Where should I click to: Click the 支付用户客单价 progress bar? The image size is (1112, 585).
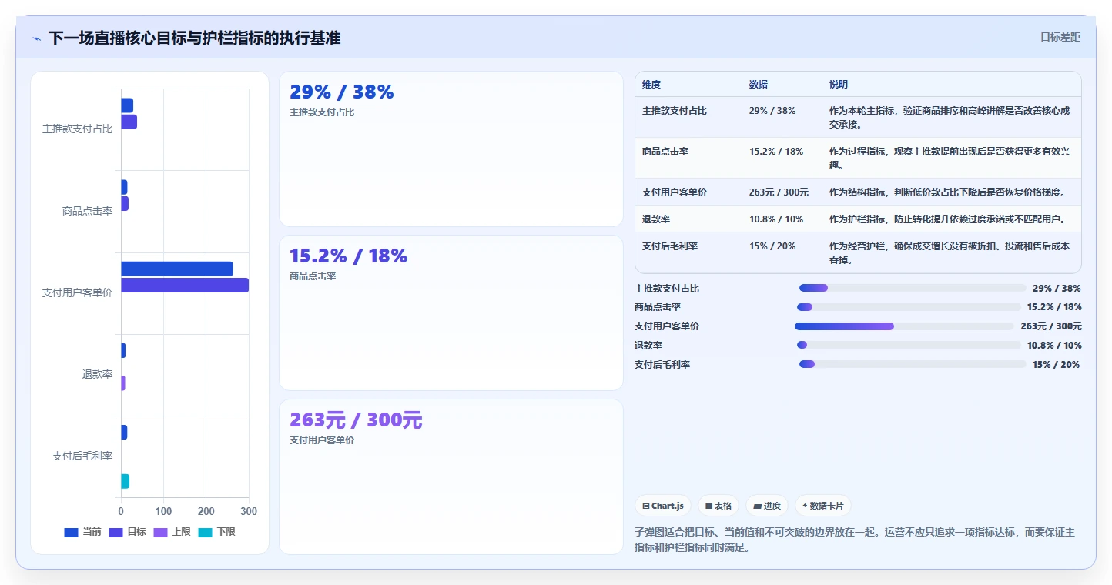pos(904,326)
